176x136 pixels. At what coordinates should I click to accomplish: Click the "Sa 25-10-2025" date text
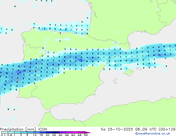coord(117,129)
